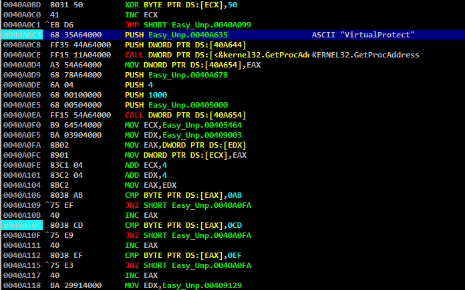Select the PUSH 1000 instruction
Viewport: 465px width, 290px height.
point(146,95)
